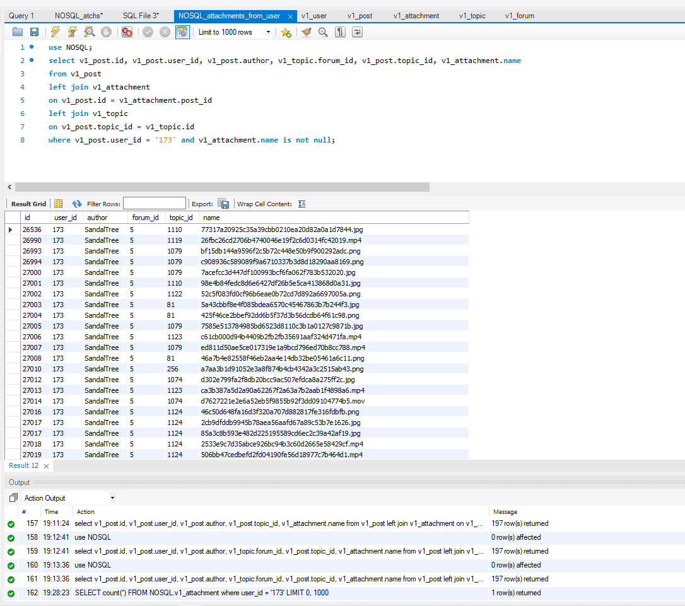Viewport: 685px width, 606px height.
Task: Click the Export recordset to file icon
Action: tap(223, 204)
